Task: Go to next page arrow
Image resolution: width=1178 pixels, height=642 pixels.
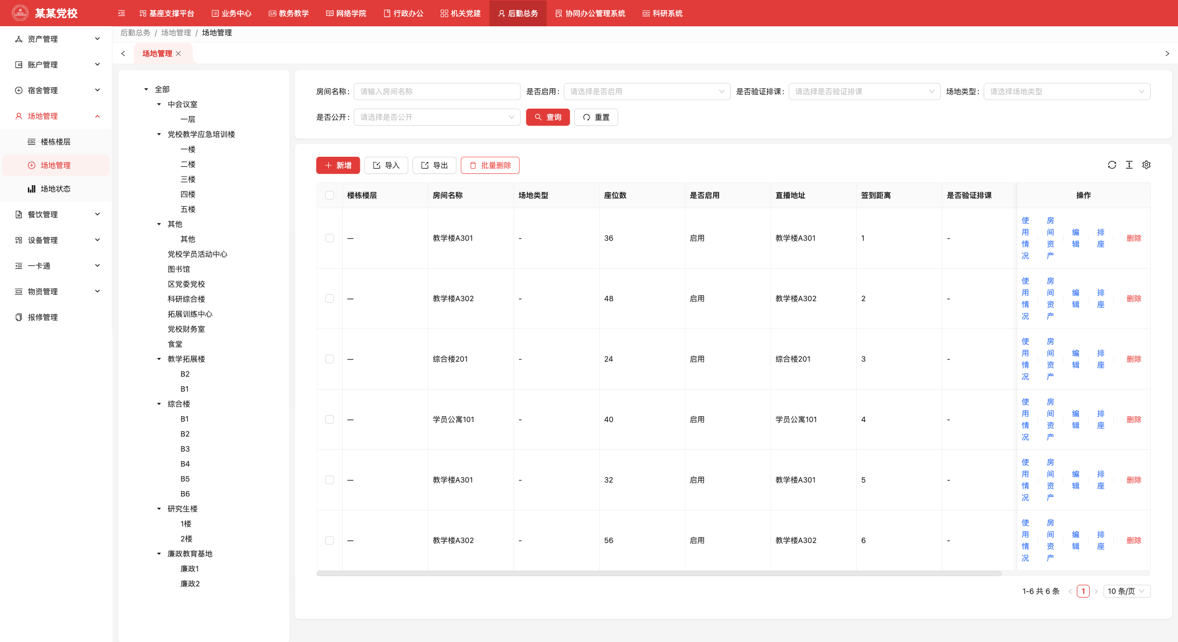Action: pos(1096,591)
